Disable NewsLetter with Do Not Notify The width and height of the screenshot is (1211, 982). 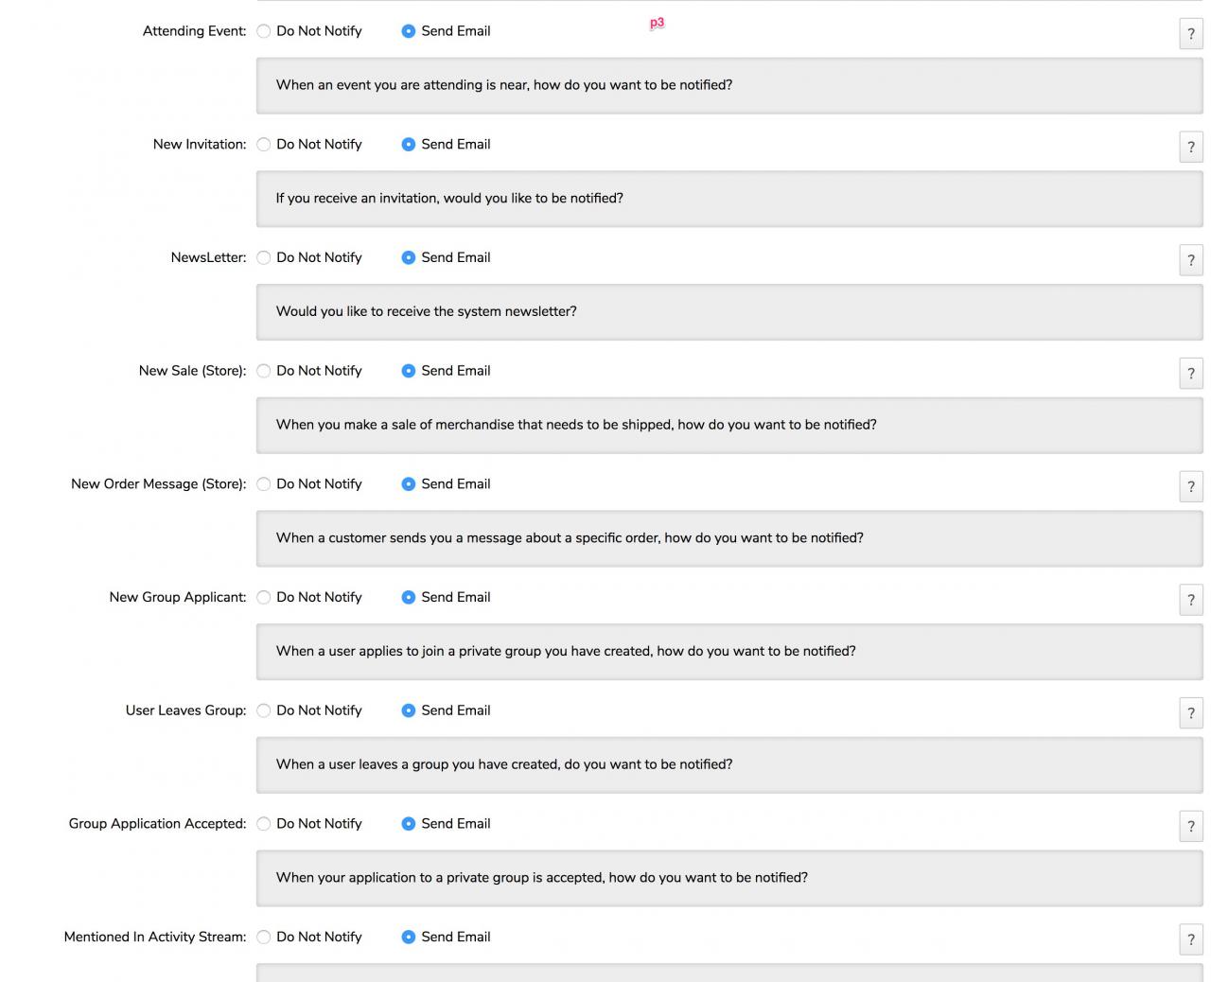[x=264, y=257]
